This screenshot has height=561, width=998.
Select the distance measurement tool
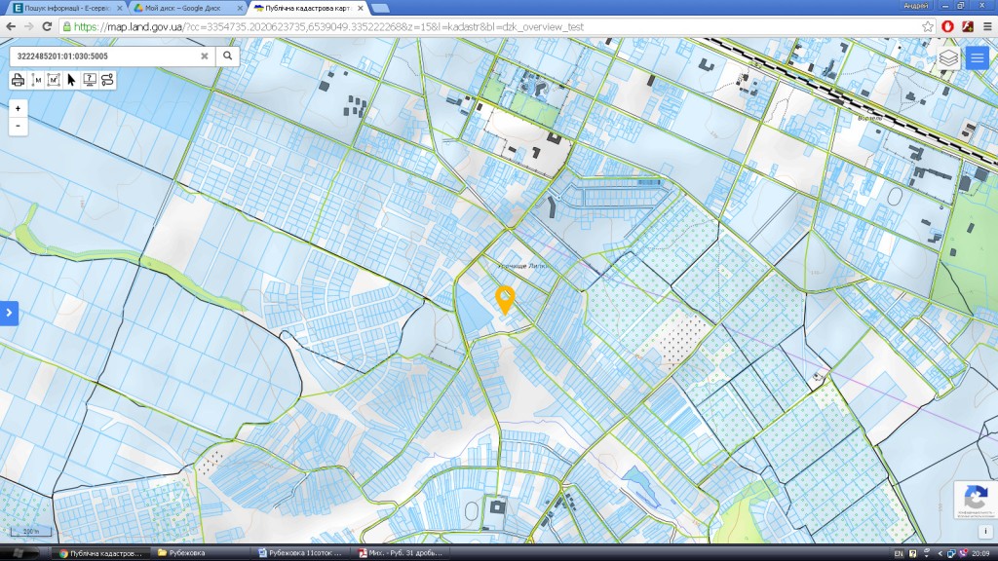tap(36, 80)
